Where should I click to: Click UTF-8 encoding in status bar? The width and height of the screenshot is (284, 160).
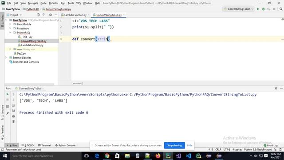pyautogui.click(x=227, y=150)
